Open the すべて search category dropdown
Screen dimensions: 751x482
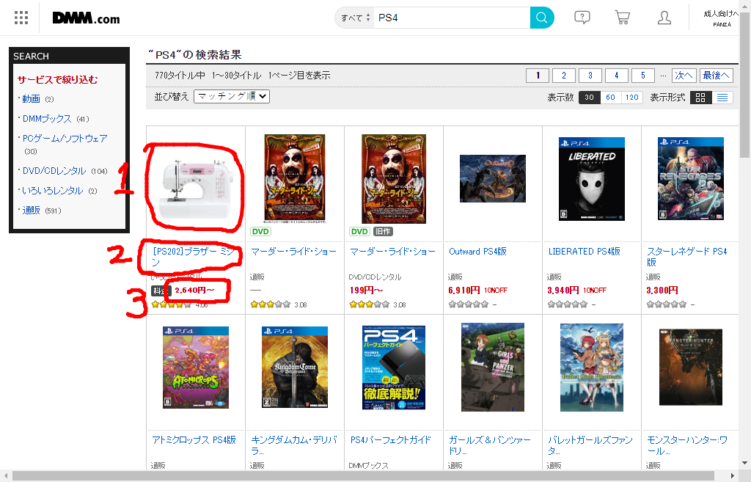coord(355,18)
